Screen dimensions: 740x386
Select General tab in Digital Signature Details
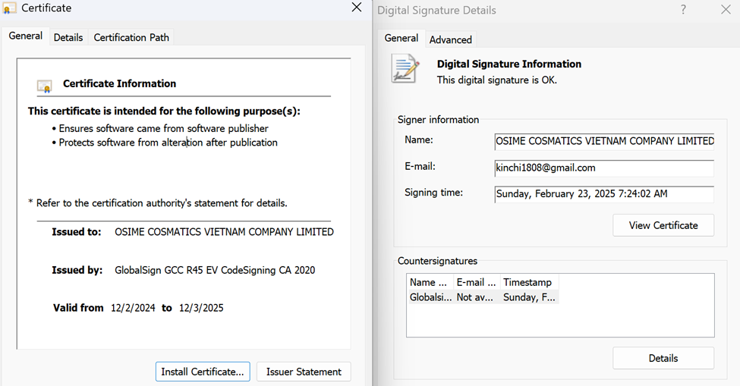pos(401,38)
